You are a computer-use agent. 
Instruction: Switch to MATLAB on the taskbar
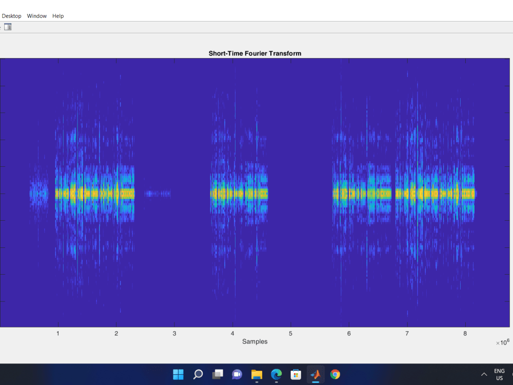click(x=315, y=374)
